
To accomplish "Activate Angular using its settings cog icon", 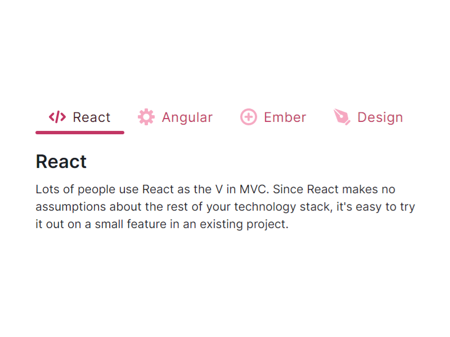I will click(146, 117).
